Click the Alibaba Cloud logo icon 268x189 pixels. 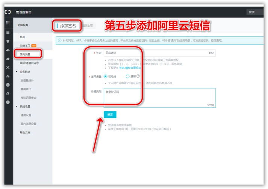(8, 12)
